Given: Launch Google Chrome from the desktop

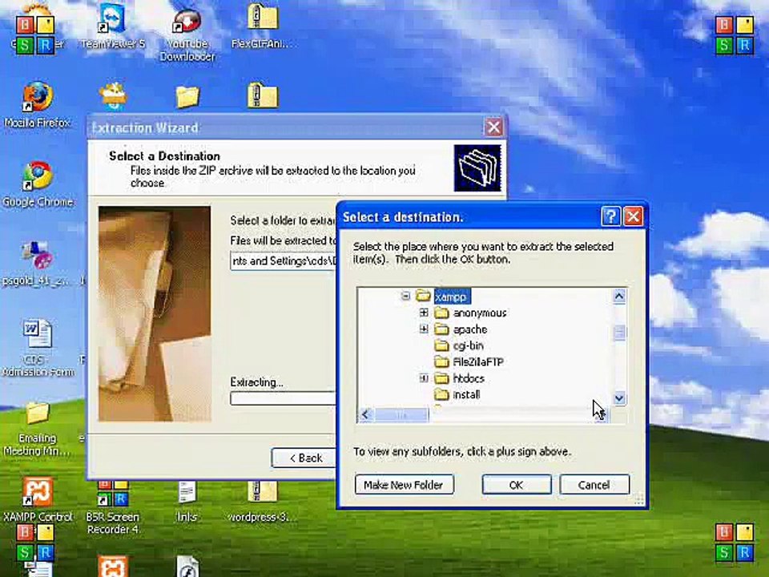Looking at the screenshot, I should point(38,184).
